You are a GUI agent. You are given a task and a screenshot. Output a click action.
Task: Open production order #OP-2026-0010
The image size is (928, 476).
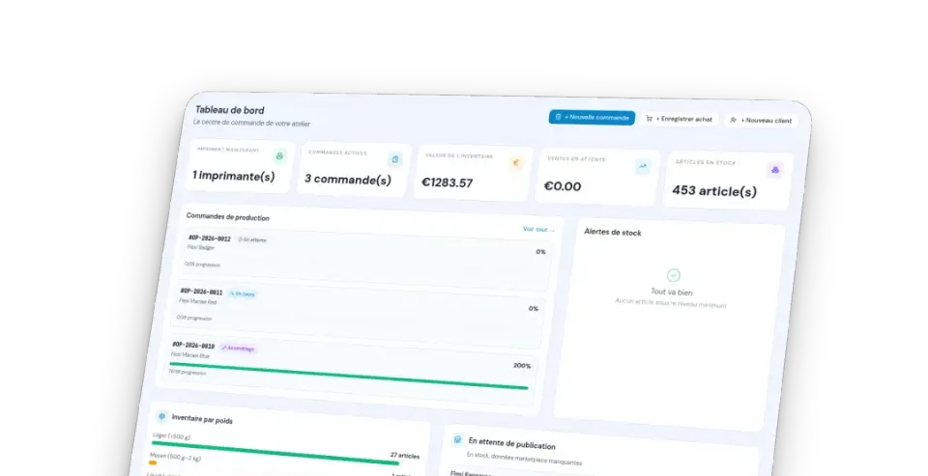click(x=349, y=372)
